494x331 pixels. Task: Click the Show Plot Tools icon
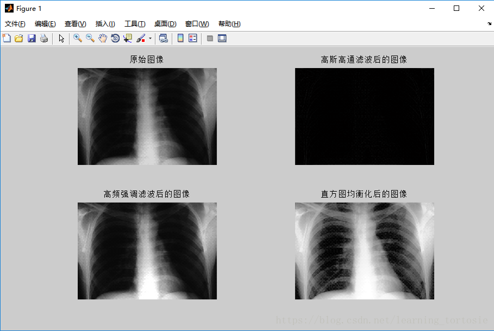222,39
